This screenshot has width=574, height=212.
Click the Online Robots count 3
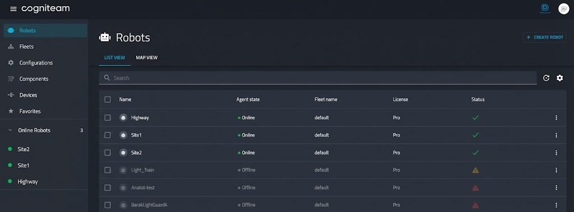click(x=81, y=130)
